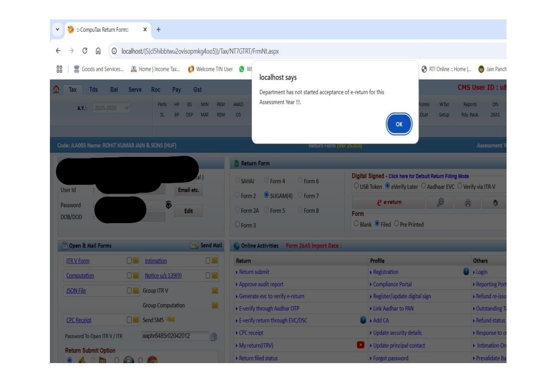Click the info icon beside E-verify return through EVC/DSC

(363, 320)
